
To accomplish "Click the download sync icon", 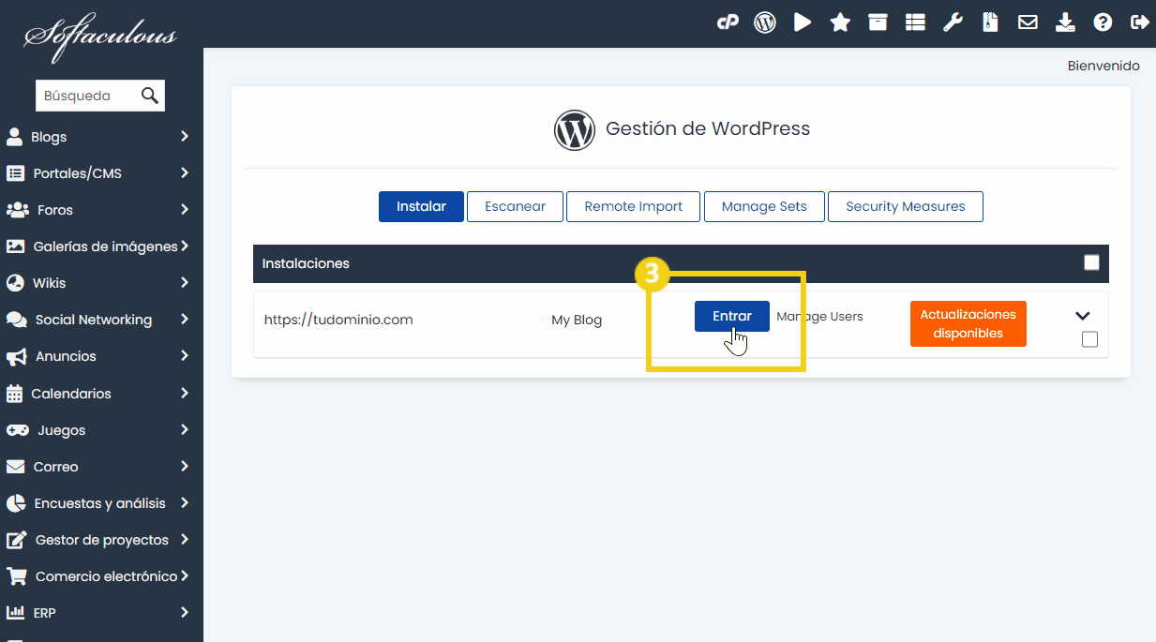I will (1065, 22).
